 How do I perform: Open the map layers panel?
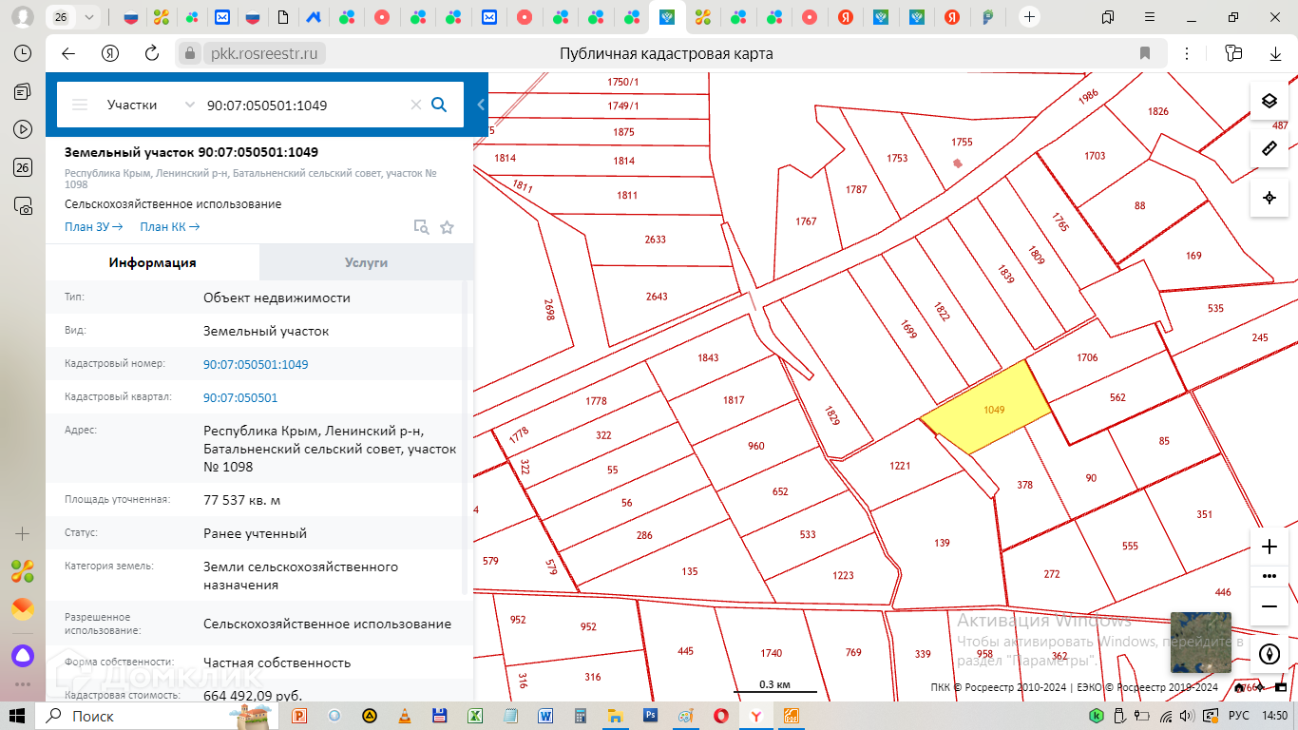pos(1269,101)
